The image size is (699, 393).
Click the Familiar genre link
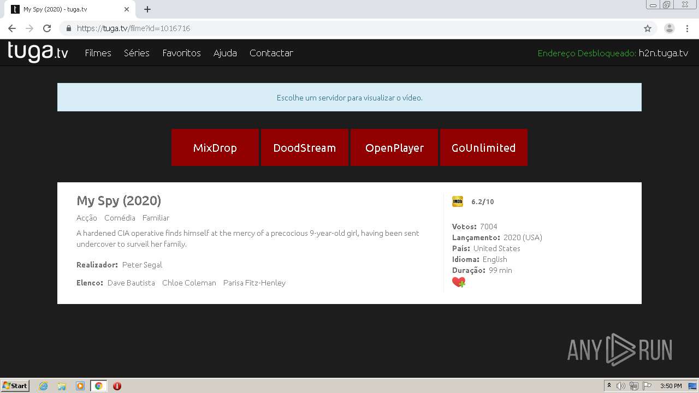(156, 218)
